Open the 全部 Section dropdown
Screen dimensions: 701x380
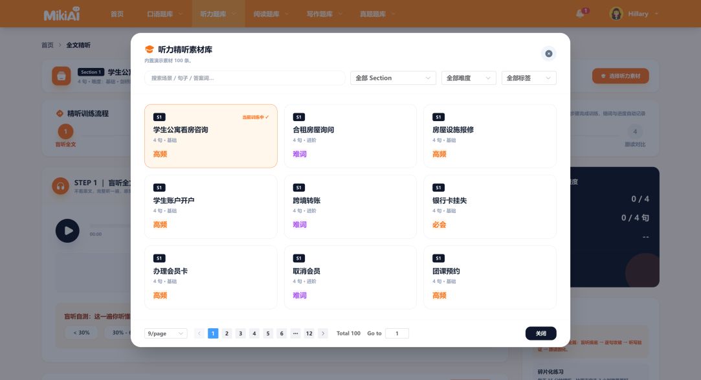tap(393, 78)
